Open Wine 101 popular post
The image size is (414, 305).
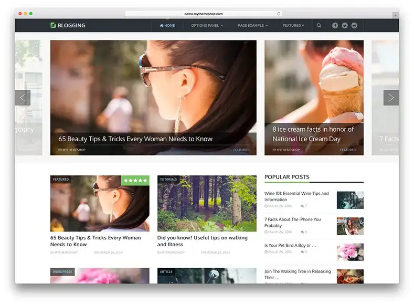pos(296,196)
